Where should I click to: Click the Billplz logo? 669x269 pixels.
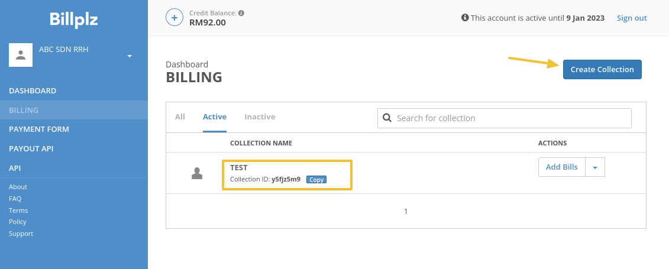click(74, 20)
